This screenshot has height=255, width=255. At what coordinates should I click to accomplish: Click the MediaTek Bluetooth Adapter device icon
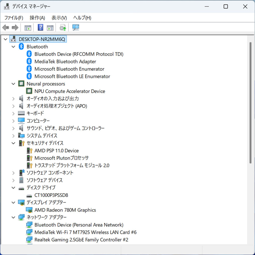pos(29,61)
